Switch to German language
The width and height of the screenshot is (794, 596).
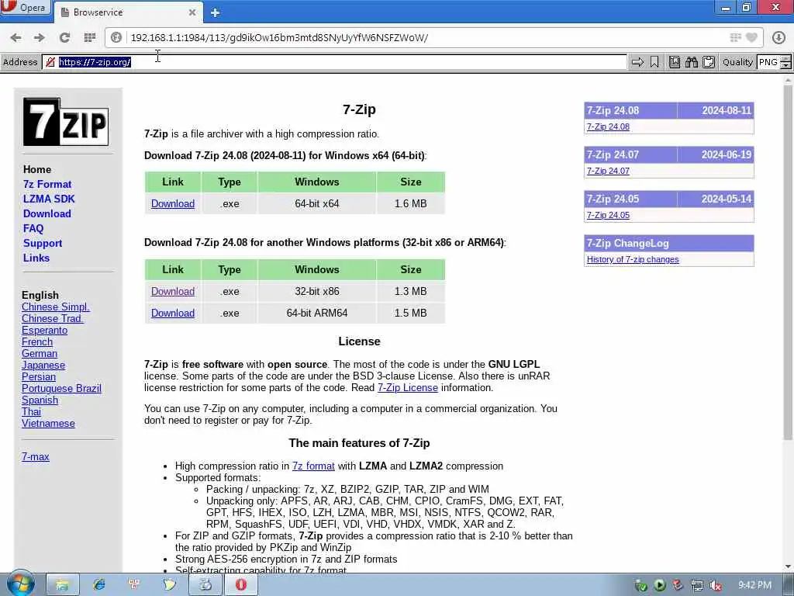coord(39,353)
